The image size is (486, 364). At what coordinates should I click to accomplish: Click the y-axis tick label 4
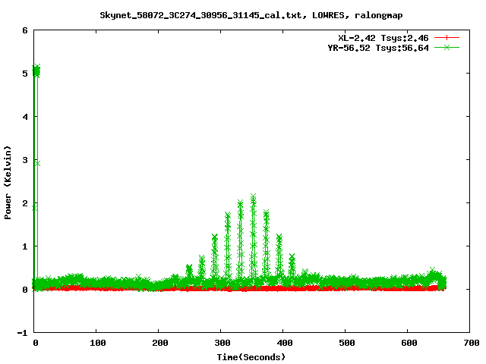pos(25,117)
